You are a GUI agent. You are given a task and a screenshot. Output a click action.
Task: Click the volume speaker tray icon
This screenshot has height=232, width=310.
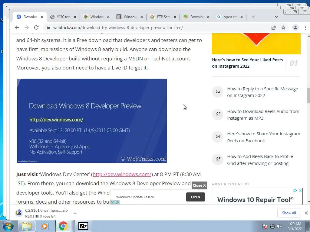pyautogui.click(x=279, y=226)
